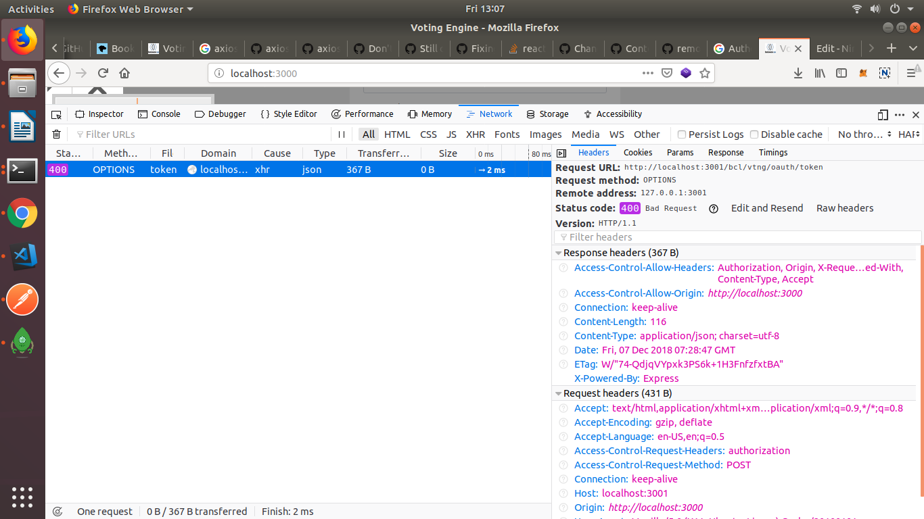Sort requests by the Domain column
924x519 pixels.
218,153
